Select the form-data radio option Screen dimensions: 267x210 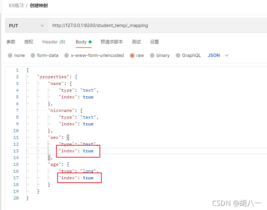coord(33,55)
